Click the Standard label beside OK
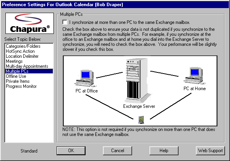 (29, 151)
